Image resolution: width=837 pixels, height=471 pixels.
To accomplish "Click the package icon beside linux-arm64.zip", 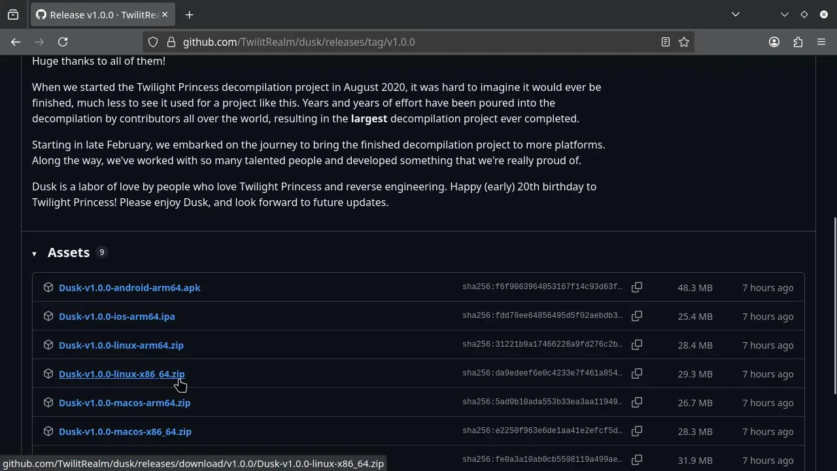I will point(48,345).
